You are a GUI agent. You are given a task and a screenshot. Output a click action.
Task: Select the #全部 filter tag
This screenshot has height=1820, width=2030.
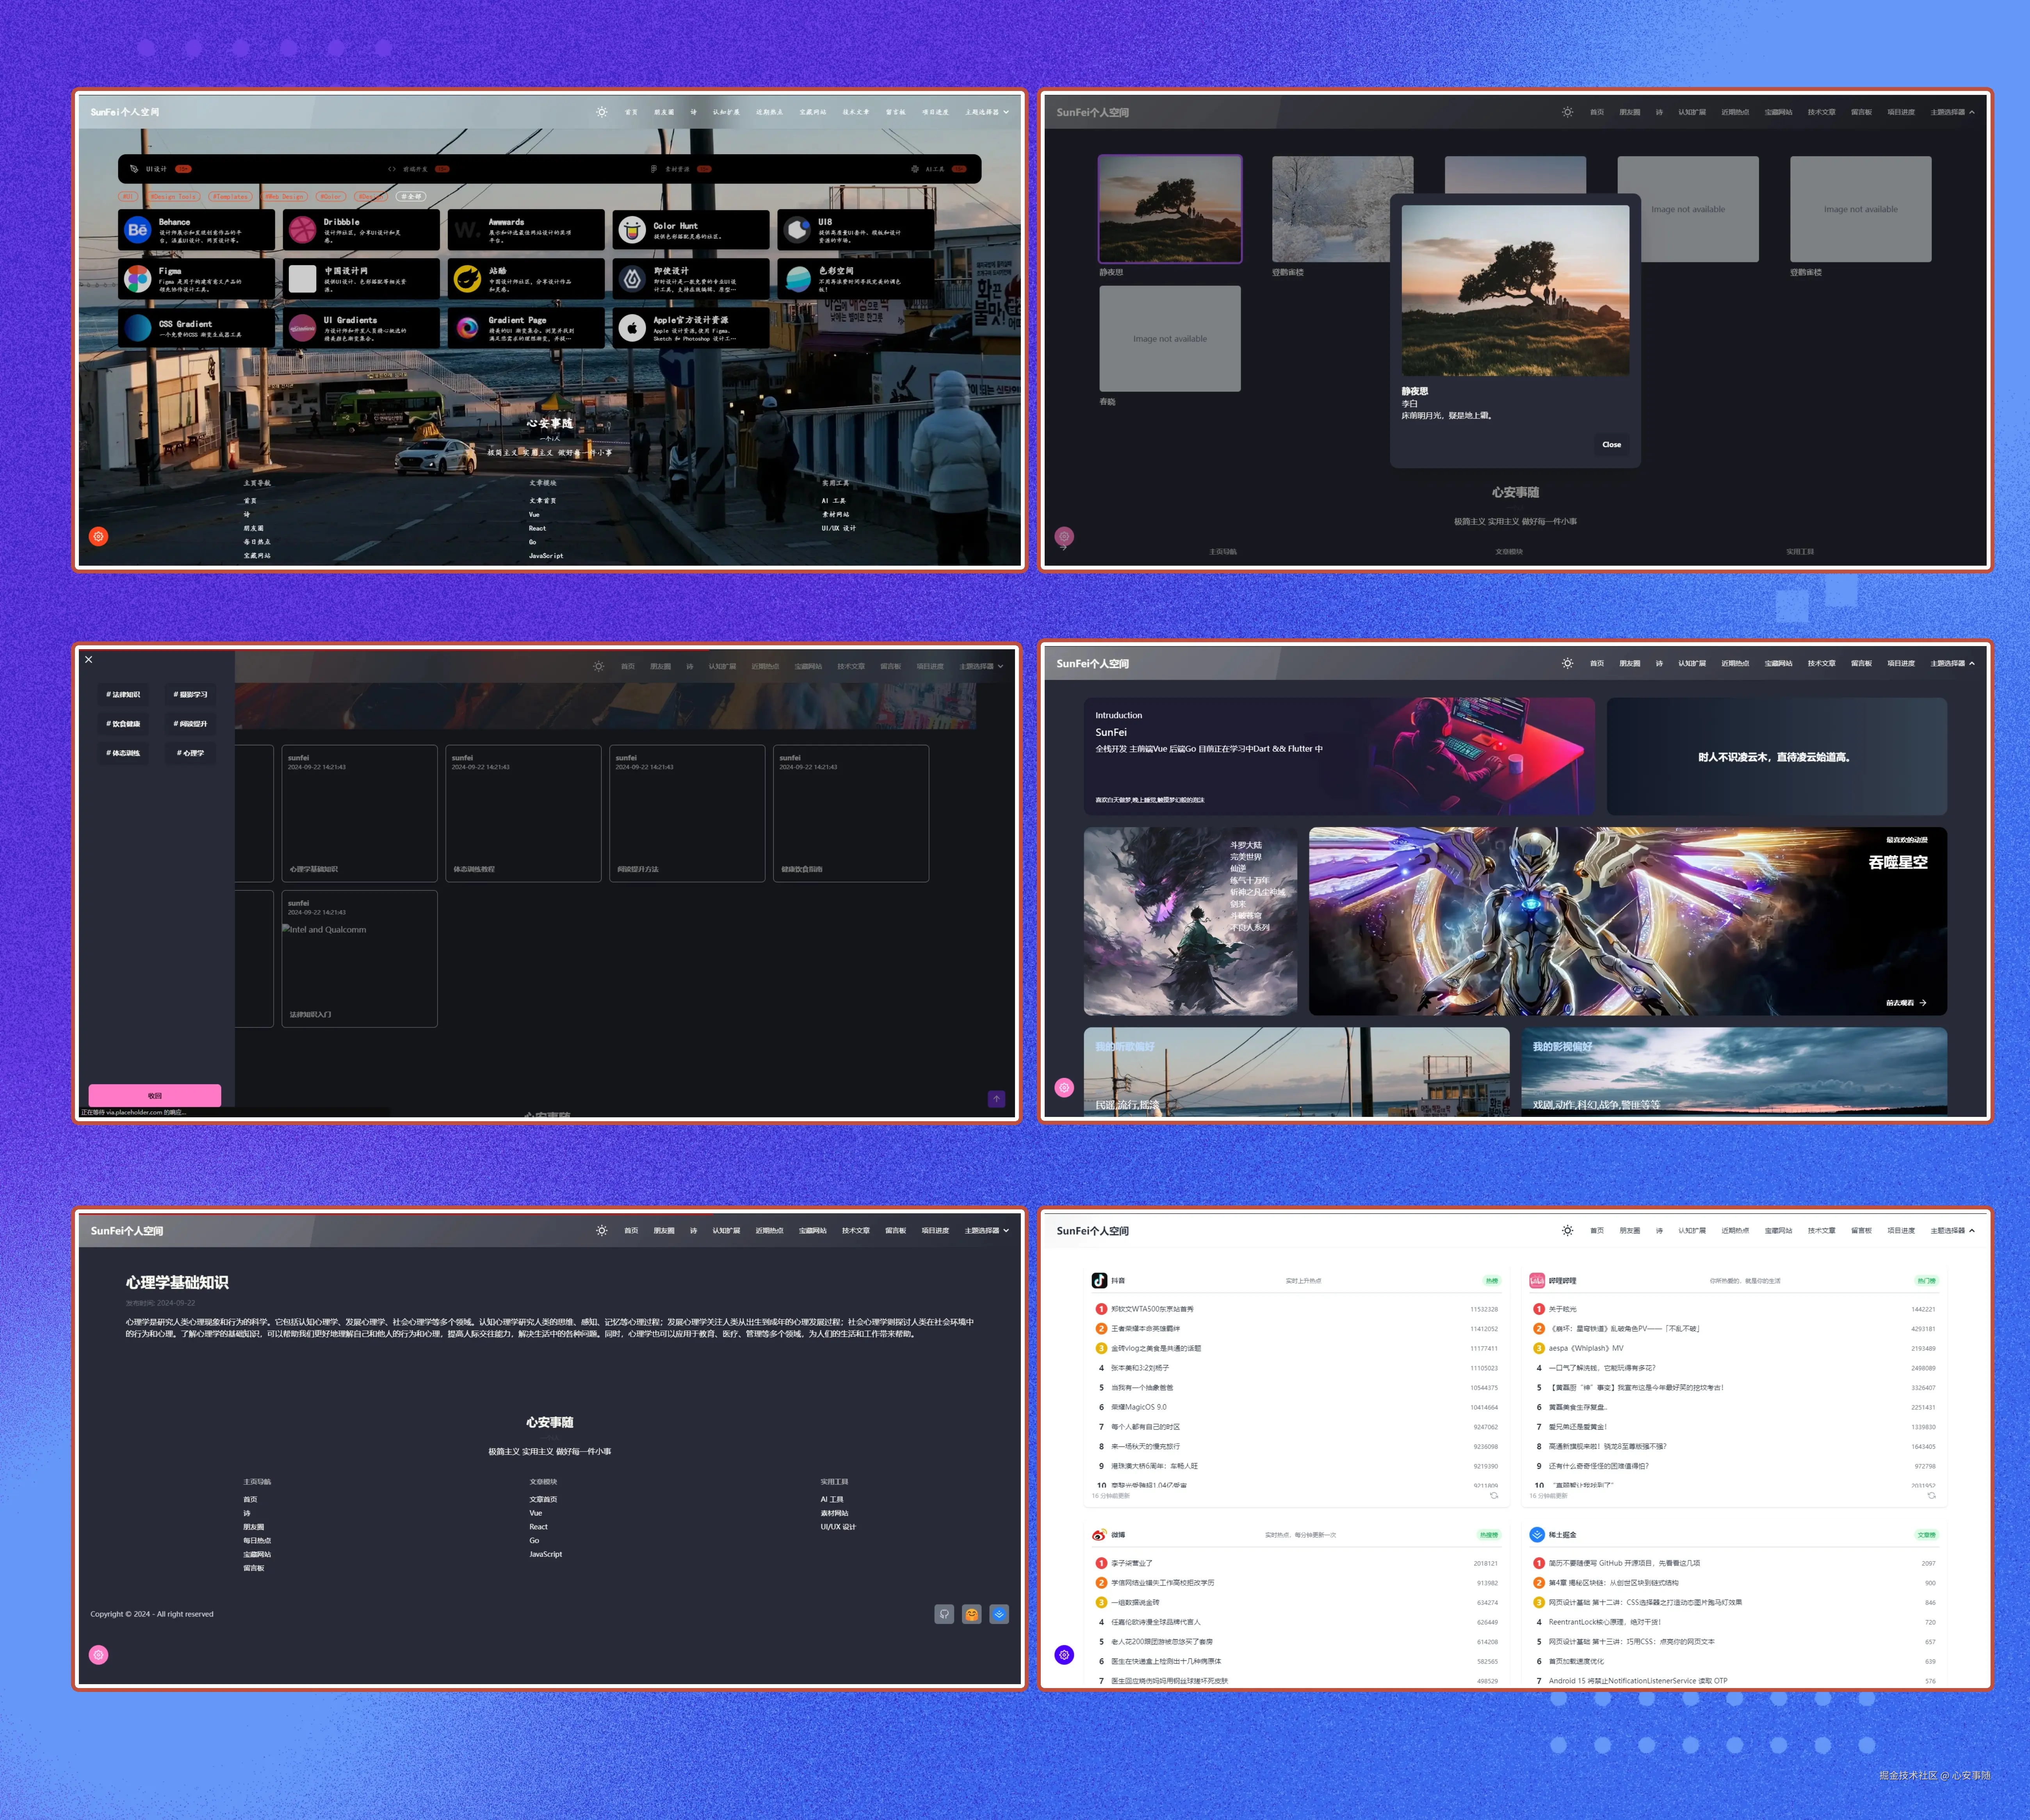coord(411,197)
